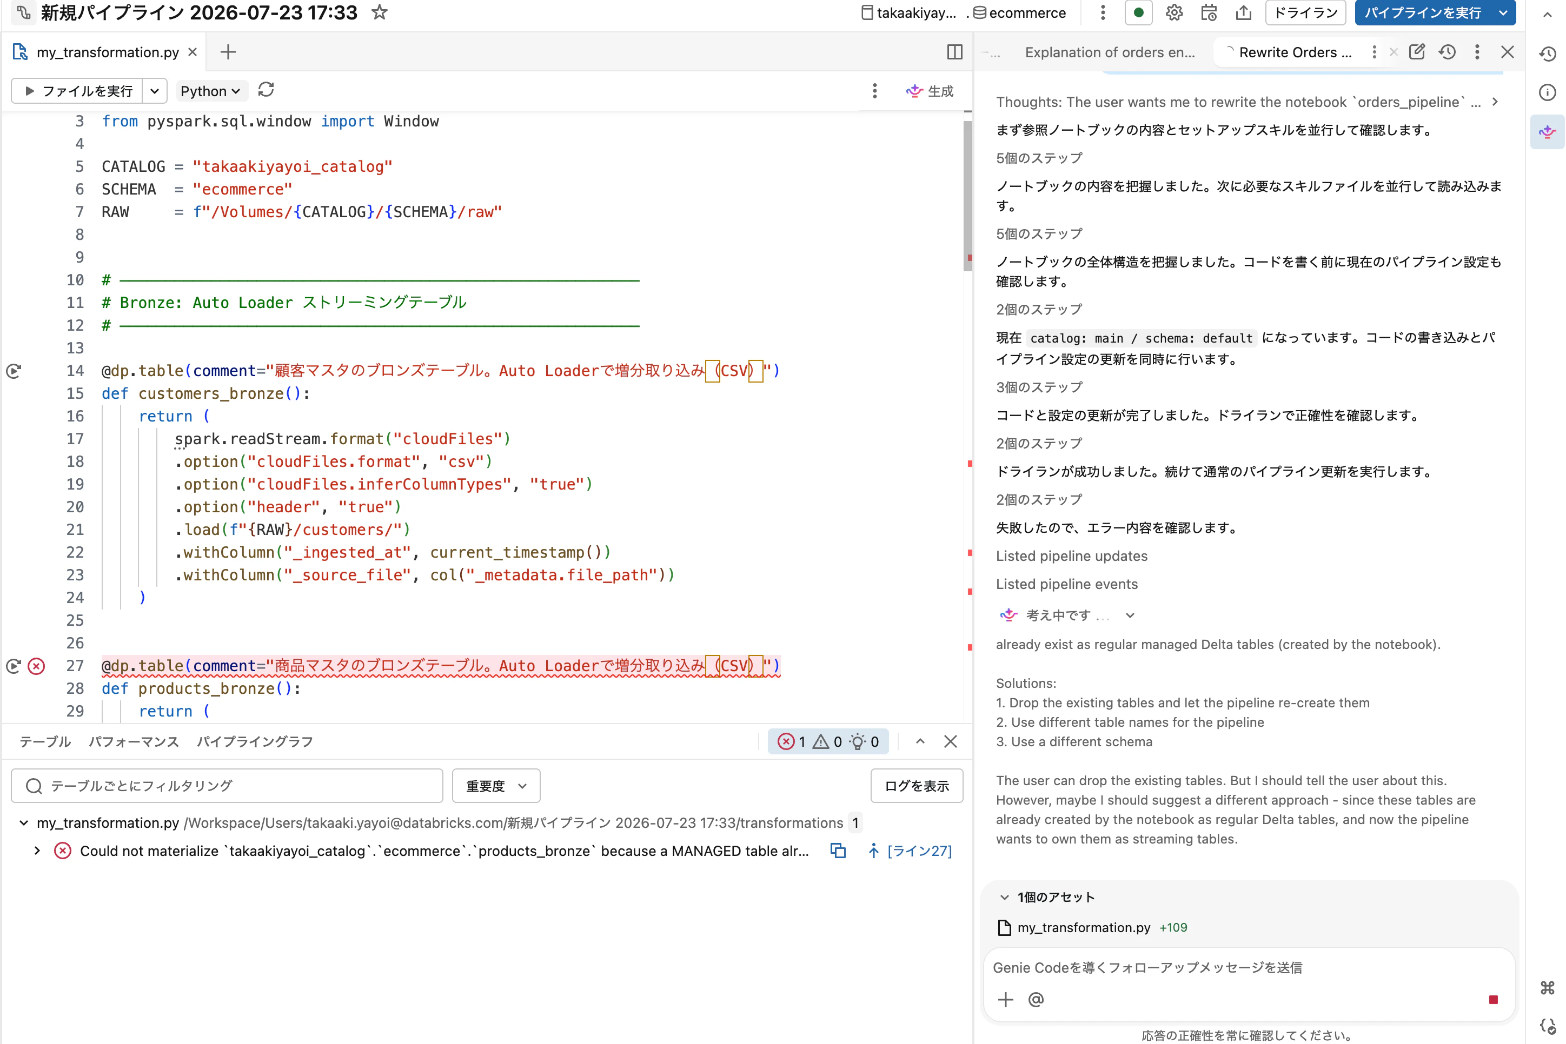The width and height of the screenshot is (1566, 1044).
Task: Collapse the 1個のアセット section
Action: click(1005, 897)
